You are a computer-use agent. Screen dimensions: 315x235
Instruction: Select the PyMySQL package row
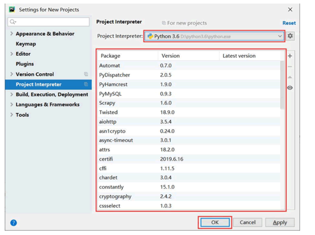tap(189, 94)
